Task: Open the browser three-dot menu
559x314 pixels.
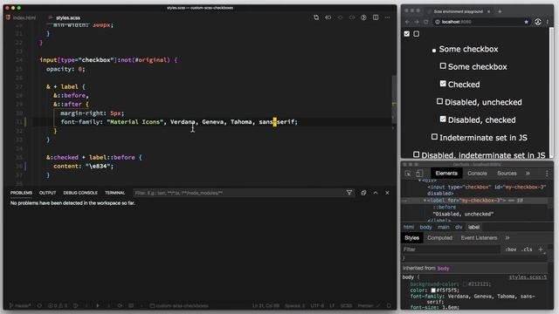Action: pos(548,22)
